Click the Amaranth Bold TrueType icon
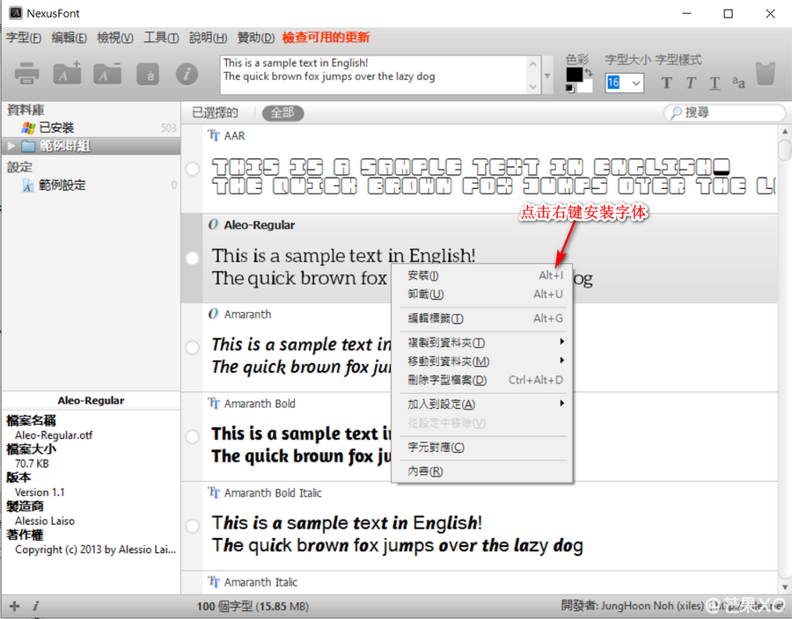This screenshot has height=619, width=792. point(214,403)
